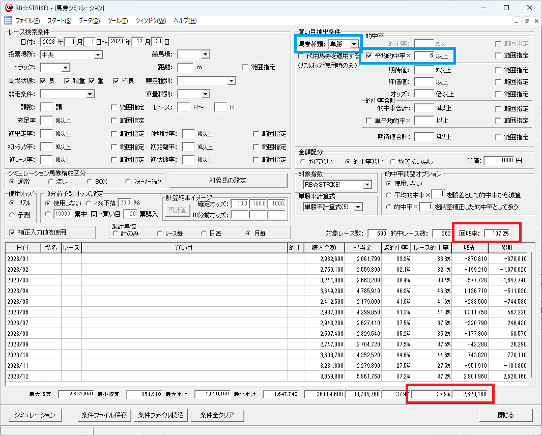Click the 条件ファイル読込 button
This screenshot has height=436, width=542.
tap(161, 415)
